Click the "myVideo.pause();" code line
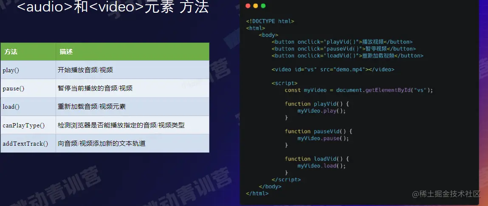The width and height of the screenshot is (488, 206). click(323, 138)
